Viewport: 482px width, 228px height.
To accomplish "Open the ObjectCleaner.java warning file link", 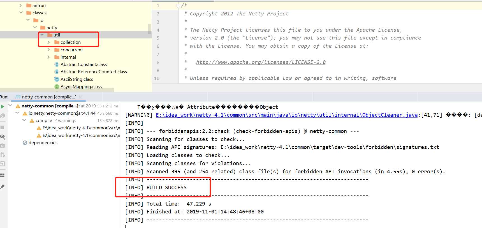I will (287, 115).
